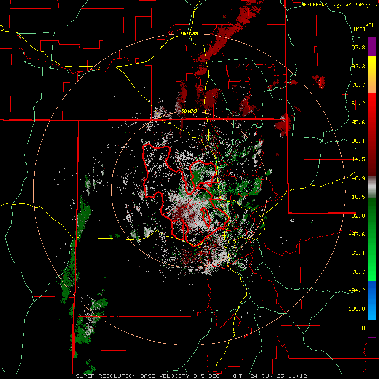Click the 'VEL' legend title
Viewport: 379px width, 379px height.
click(370, 25)
